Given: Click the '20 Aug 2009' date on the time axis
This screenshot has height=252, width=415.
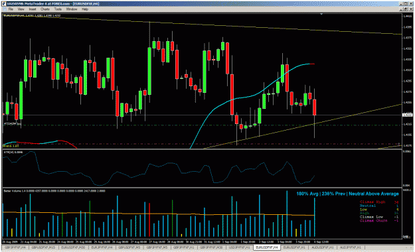Looking at the screenshot, I should pos(9,241).
